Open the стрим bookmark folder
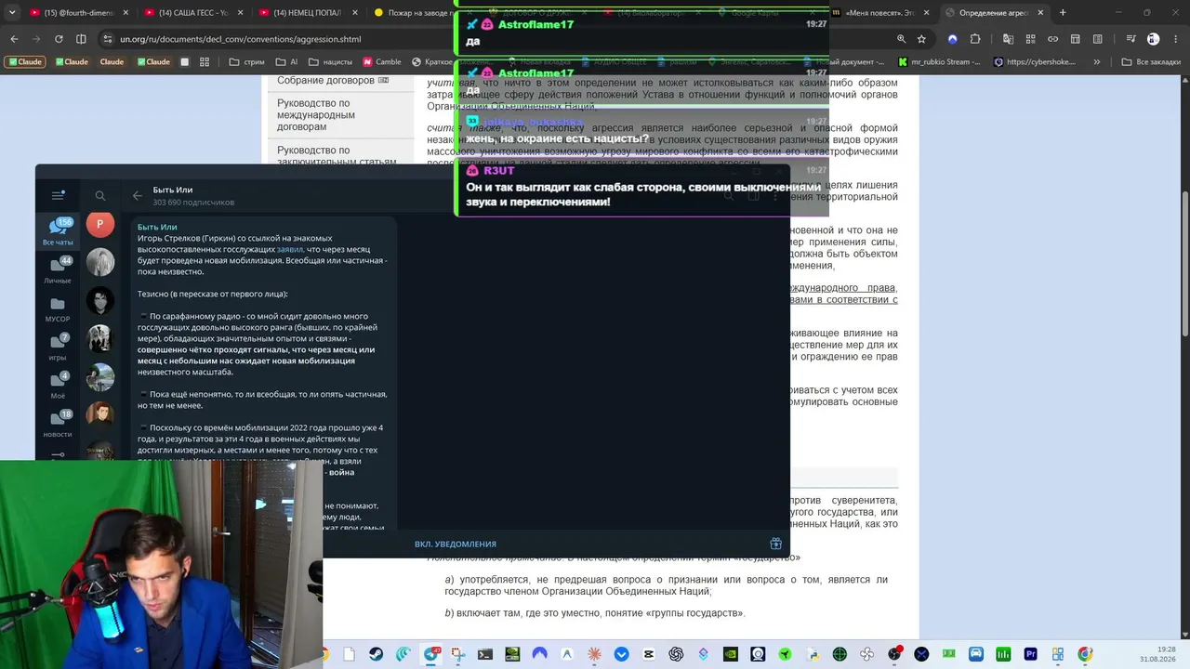The height and width of the screenshot is (669, 1190). [x=246, y=62]
